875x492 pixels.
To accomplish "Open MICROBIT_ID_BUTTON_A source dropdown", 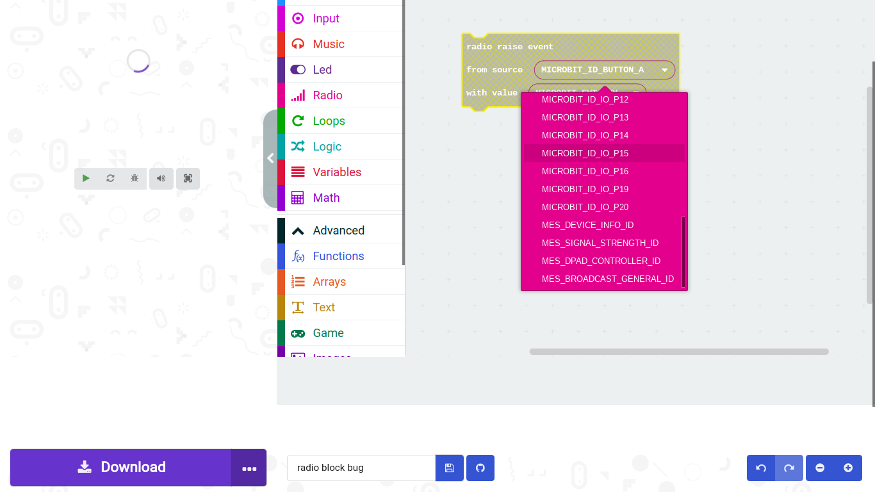I will click(x=605, y=70).
